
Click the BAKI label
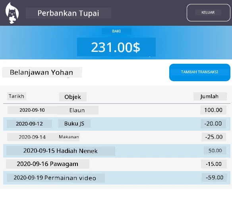click(116, 31)
